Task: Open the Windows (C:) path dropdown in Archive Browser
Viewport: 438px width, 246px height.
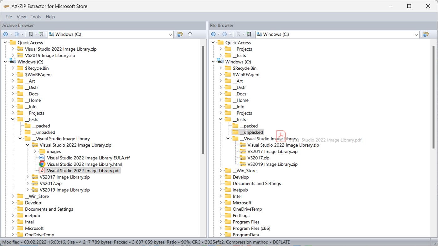Action: pos(170,35)
